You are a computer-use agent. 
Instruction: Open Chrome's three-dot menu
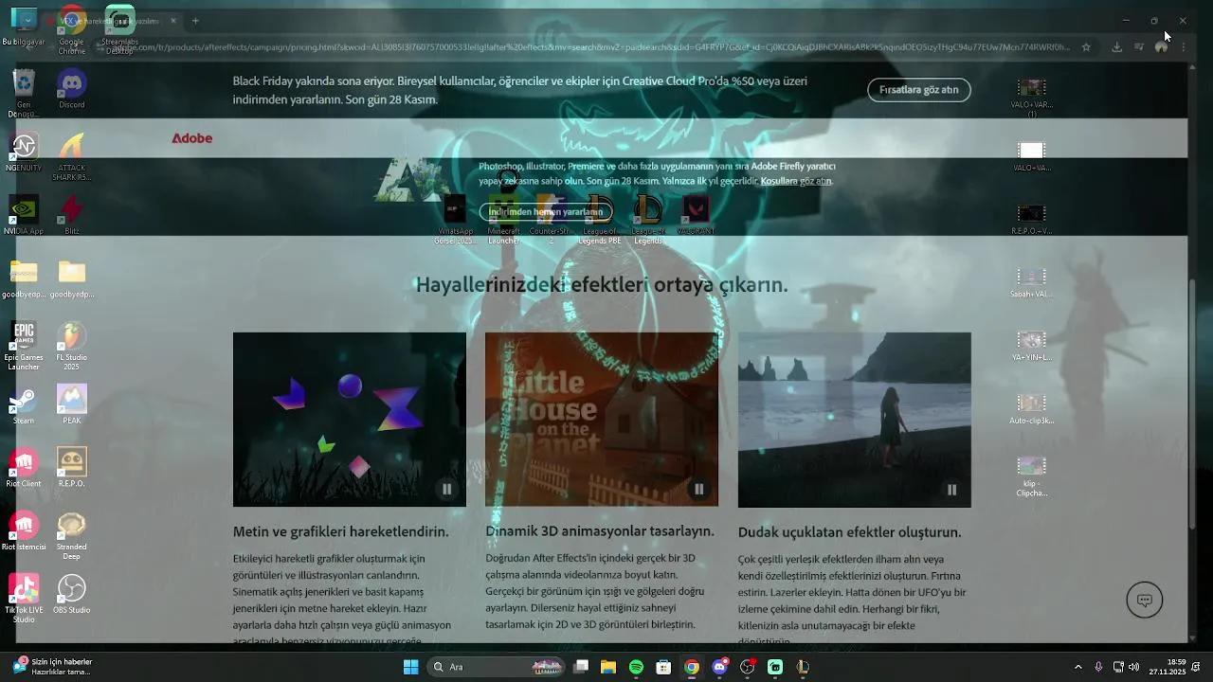(1183, 46)
